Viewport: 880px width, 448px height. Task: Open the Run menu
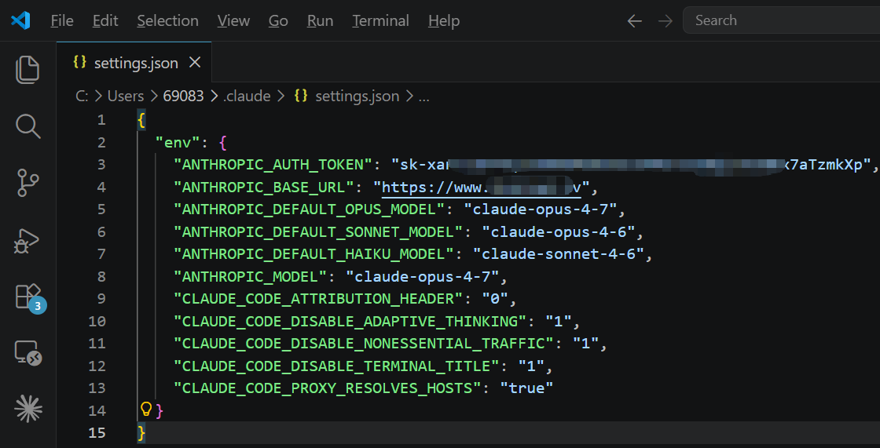tap(320, 20)
